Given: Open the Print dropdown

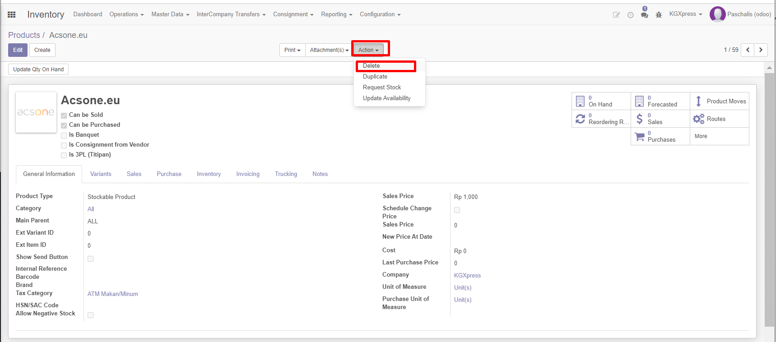Looking at the screenshot, I should pyautogui.click(x=293, y=50).
